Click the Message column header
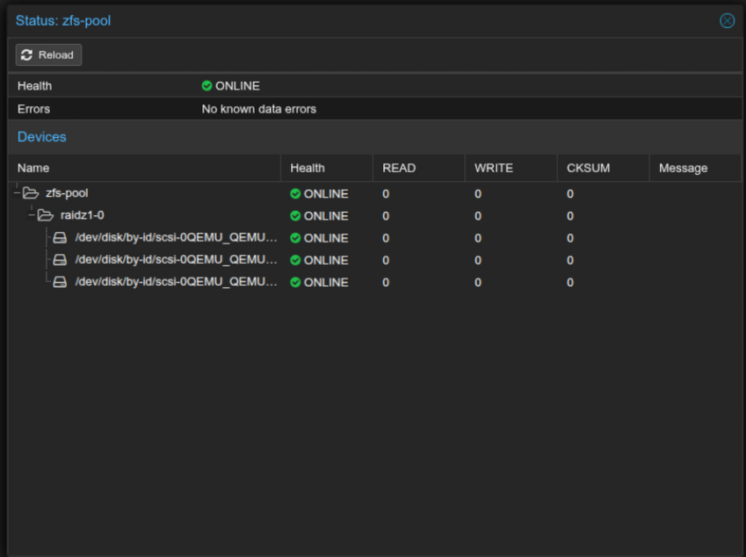The width and height of the screenshot is (746, 557). coord(696,168)
